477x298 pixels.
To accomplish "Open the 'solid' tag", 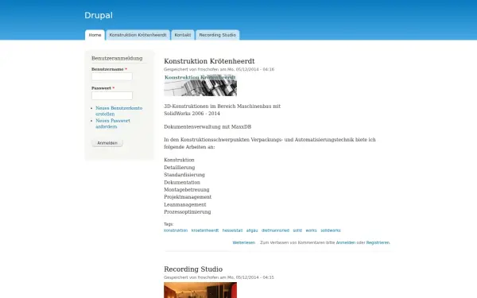I will [297, 230].
